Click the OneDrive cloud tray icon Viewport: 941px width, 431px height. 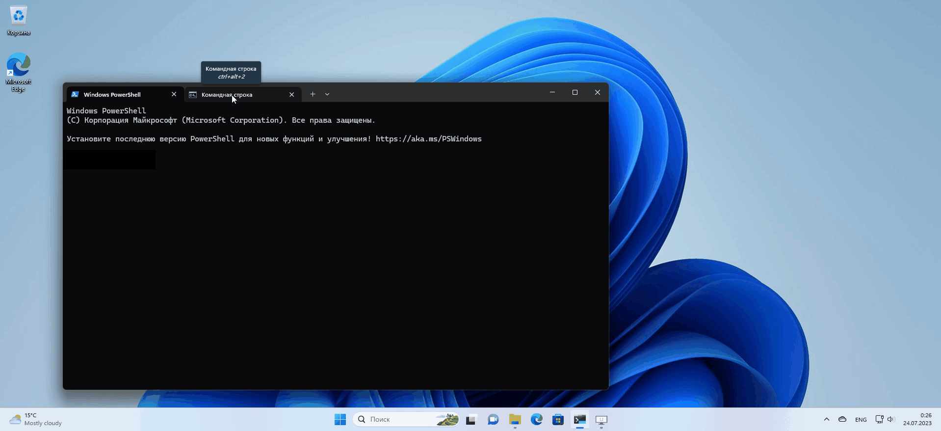[842, 419]
